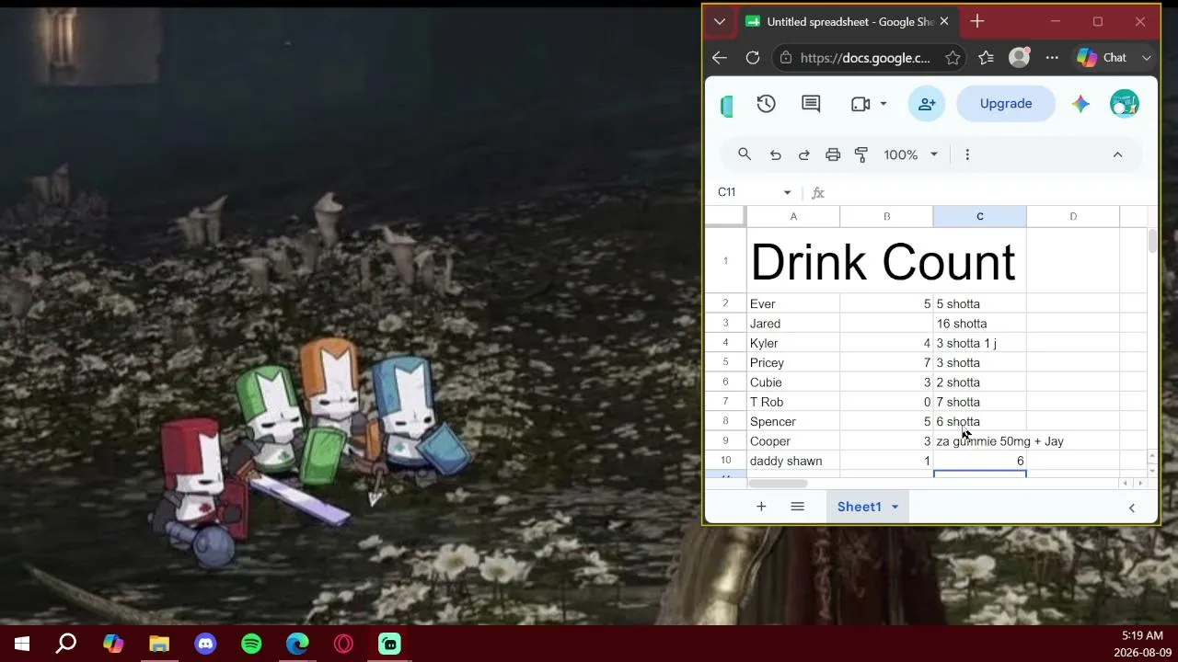Refresh the browser page
The image size is (1178, 662).
tap(753, 58)
